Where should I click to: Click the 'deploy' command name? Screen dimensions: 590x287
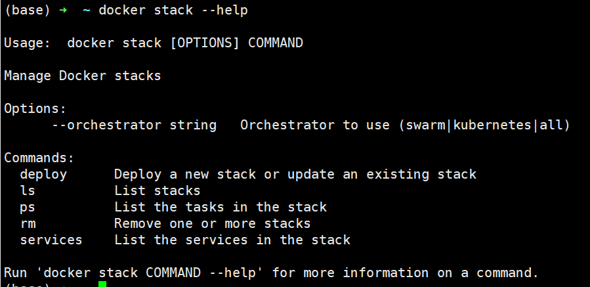43,174
